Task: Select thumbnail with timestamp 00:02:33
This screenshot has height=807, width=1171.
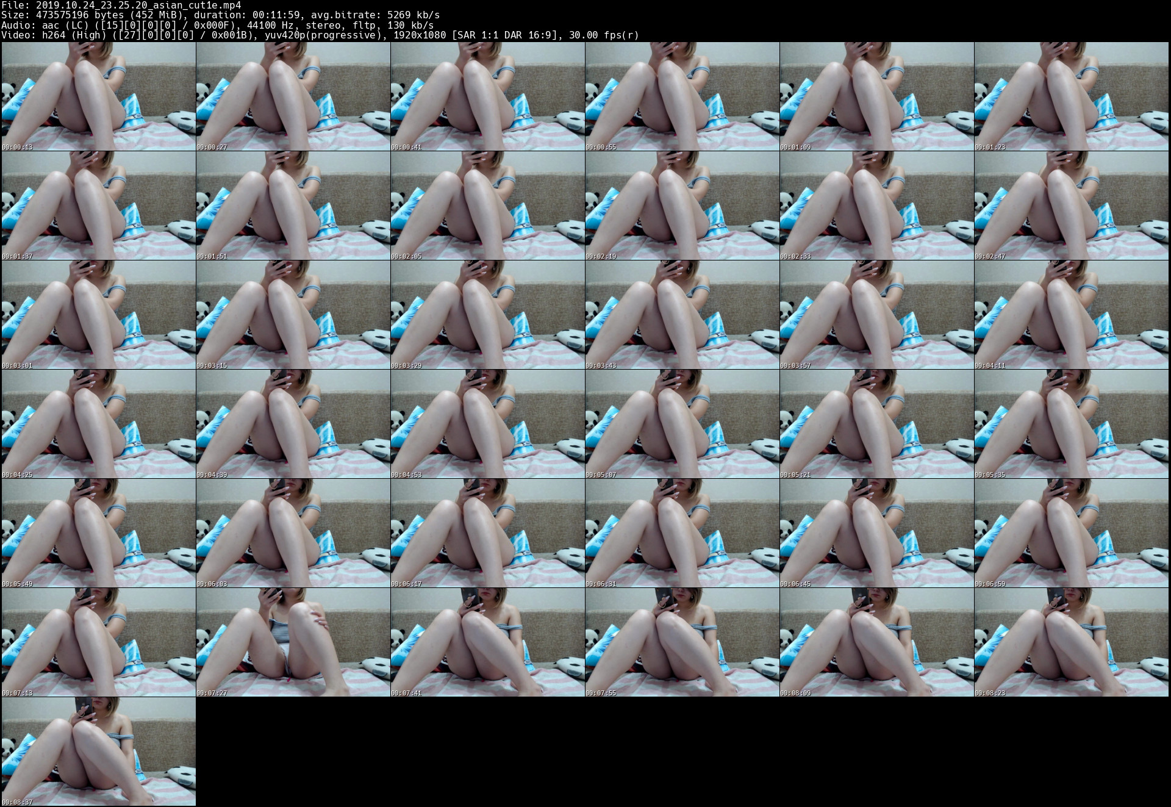Action: point(876,206)
